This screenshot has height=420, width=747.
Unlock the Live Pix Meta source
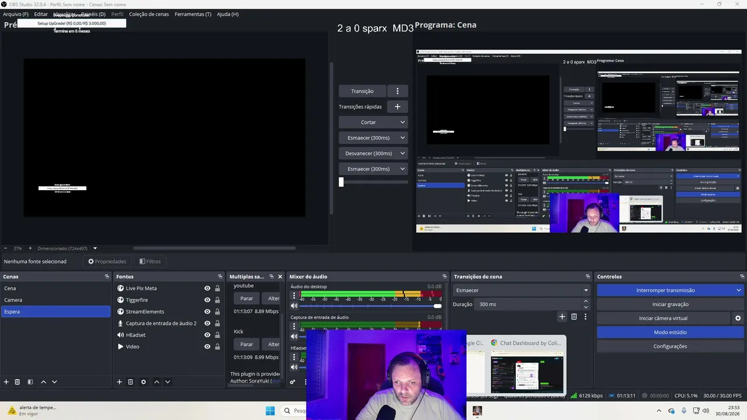(217, 288)
